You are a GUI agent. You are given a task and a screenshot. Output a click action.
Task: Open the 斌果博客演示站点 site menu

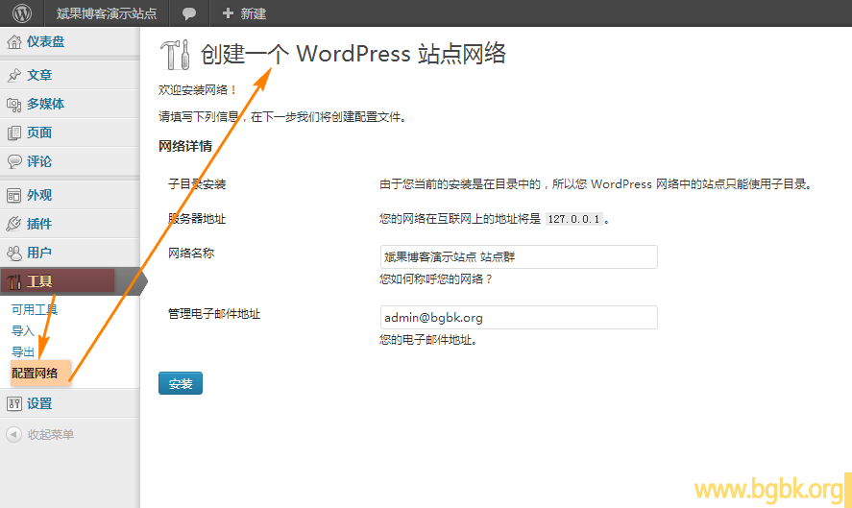(x=106, y=13)
